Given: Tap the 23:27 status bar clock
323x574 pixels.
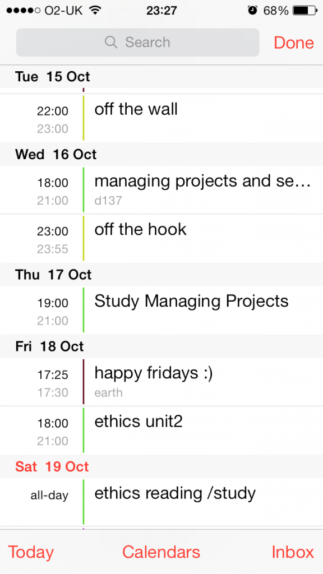Looking at the screenshot, I should tap(161, 11).
